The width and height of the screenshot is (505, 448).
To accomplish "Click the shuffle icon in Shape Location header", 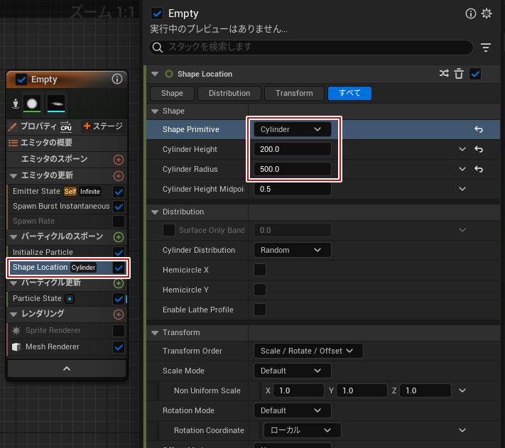I will (x=444, y=74).
